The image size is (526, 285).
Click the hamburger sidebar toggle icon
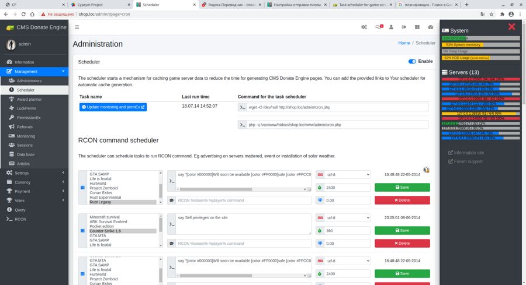[77, 27]
